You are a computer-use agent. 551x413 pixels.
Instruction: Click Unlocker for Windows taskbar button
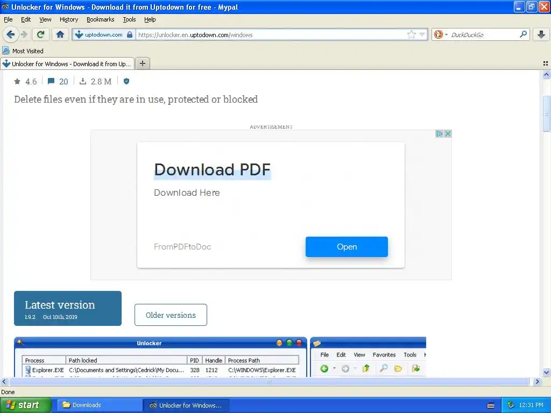click(x=186, y=405)
